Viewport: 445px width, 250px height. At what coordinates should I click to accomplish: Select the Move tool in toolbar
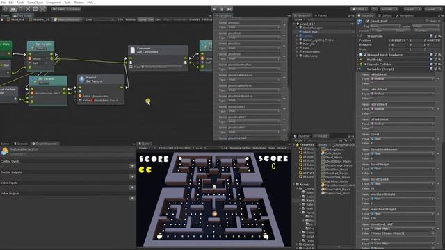(13, 9)
